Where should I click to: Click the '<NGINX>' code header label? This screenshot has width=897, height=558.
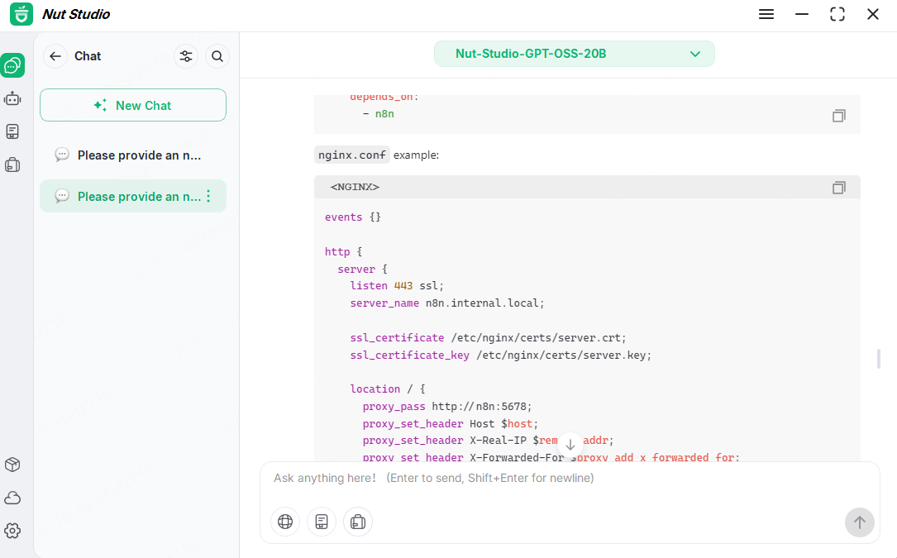355,187
